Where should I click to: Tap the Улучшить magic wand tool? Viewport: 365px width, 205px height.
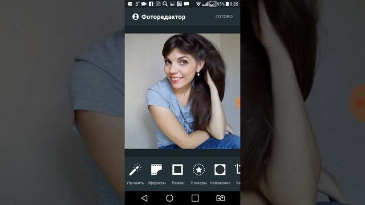pos(135,174)
